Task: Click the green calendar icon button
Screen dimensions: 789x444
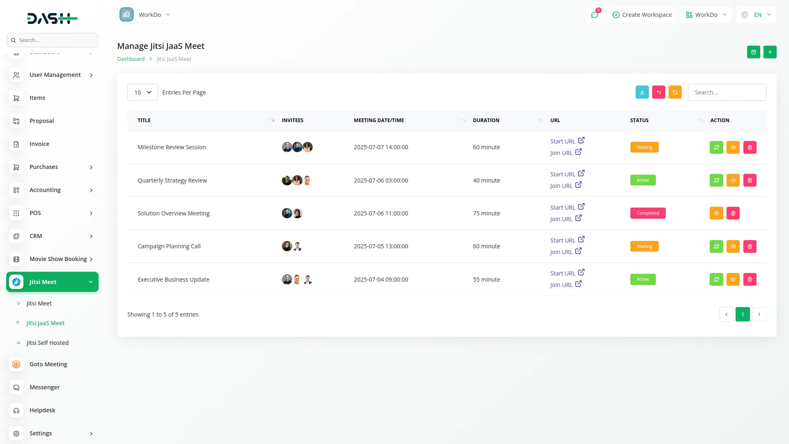Action: click(753, 52)
